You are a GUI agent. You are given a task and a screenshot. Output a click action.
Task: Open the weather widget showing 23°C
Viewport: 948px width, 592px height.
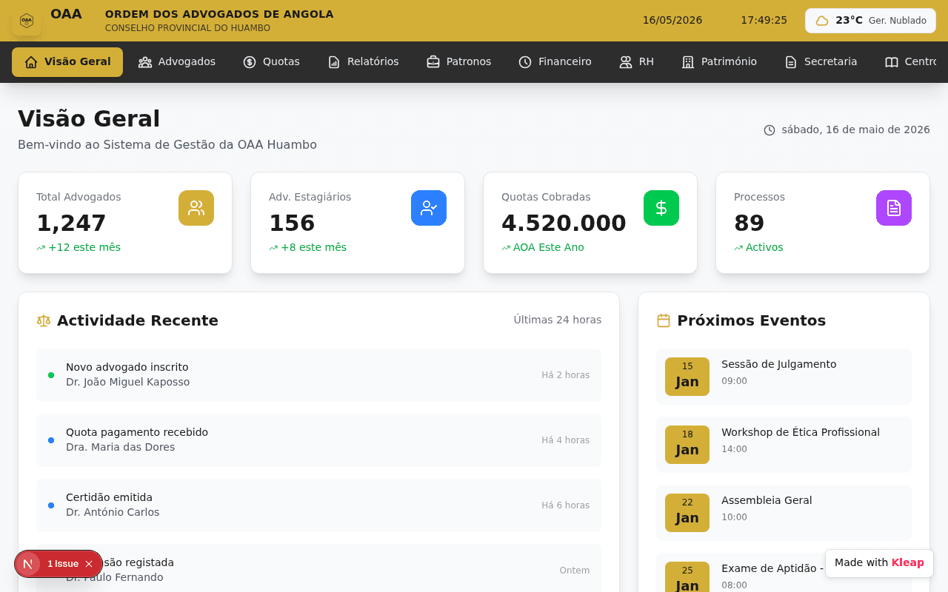tap(870, 21)
